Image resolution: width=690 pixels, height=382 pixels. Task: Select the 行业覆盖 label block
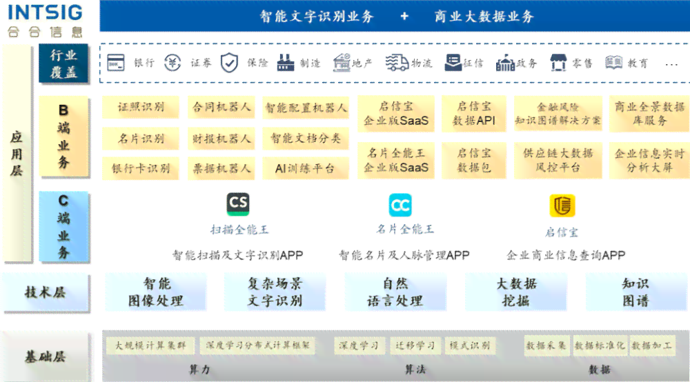(x=63, y=63)
